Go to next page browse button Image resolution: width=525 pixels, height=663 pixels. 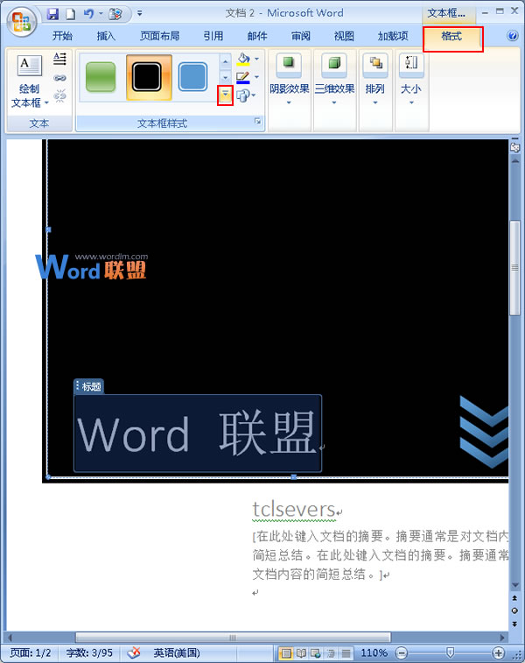514,624
